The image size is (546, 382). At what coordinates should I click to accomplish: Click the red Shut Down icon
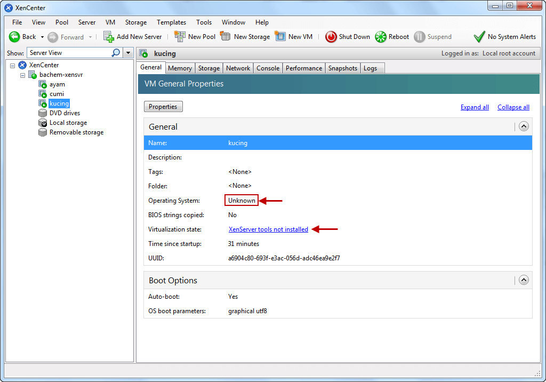(331, 37)
